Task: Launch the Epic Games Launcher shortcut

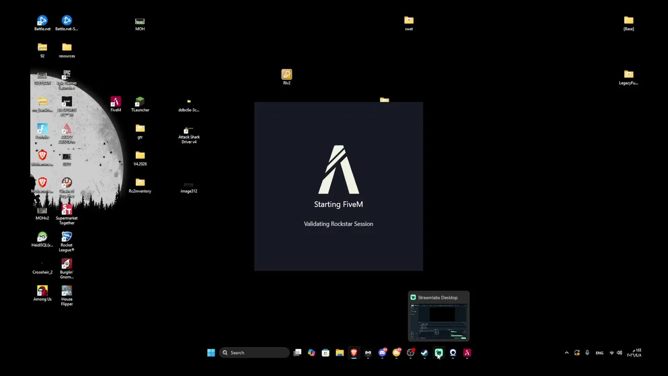Action: [x=67, y=80]
